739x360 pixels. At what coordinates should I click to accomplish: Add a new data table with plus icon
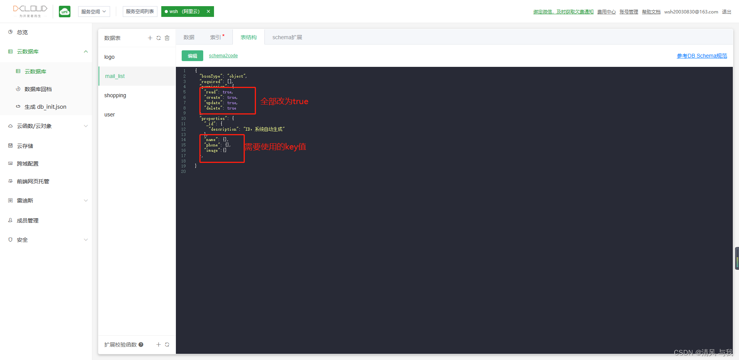[x=150, y=38]
